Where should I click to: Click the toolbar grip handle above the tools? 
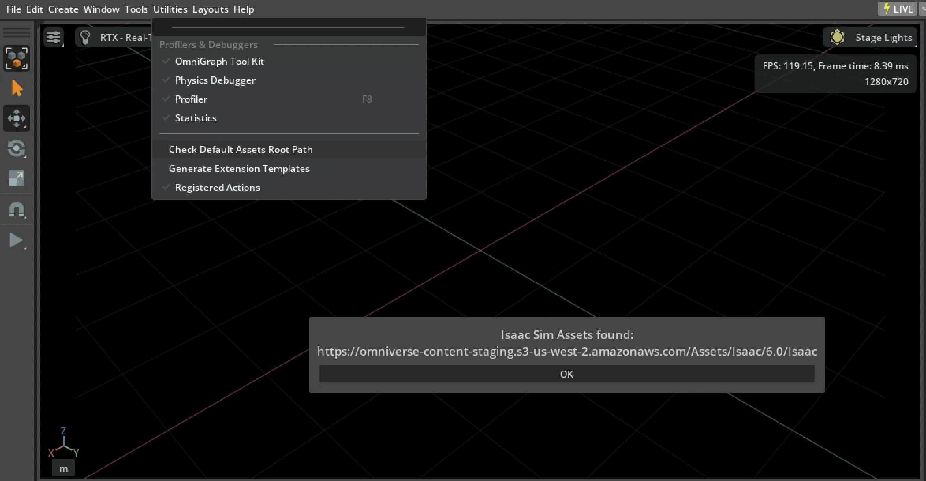(x=17, y=32)
